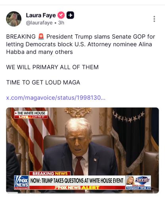Click the Trump Takes Questions headline ticker
165x198 pixels.
pyautogui.click(x=77, y=181)
